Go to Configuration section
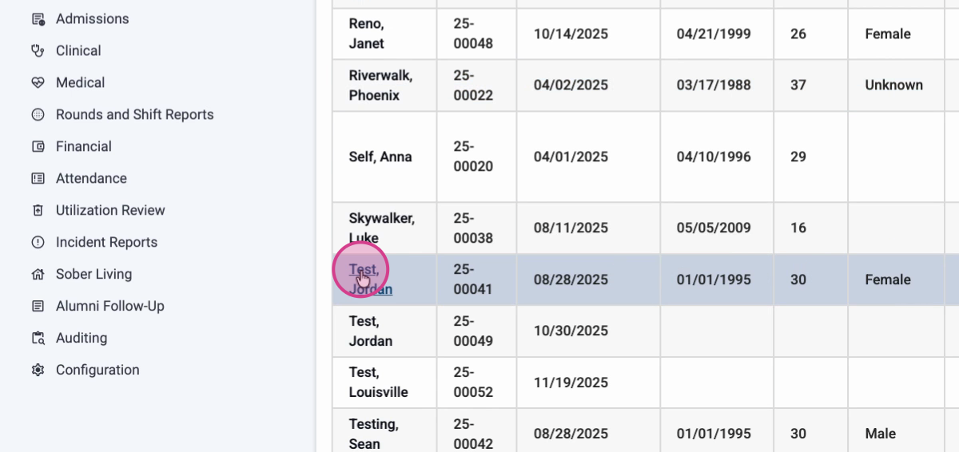 (x=97, y=371)
